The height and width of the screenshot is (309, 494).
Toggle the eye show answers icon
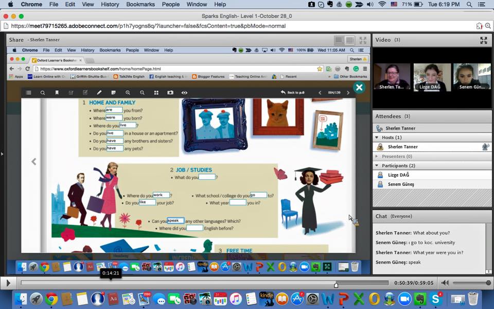tap(184, 93)
